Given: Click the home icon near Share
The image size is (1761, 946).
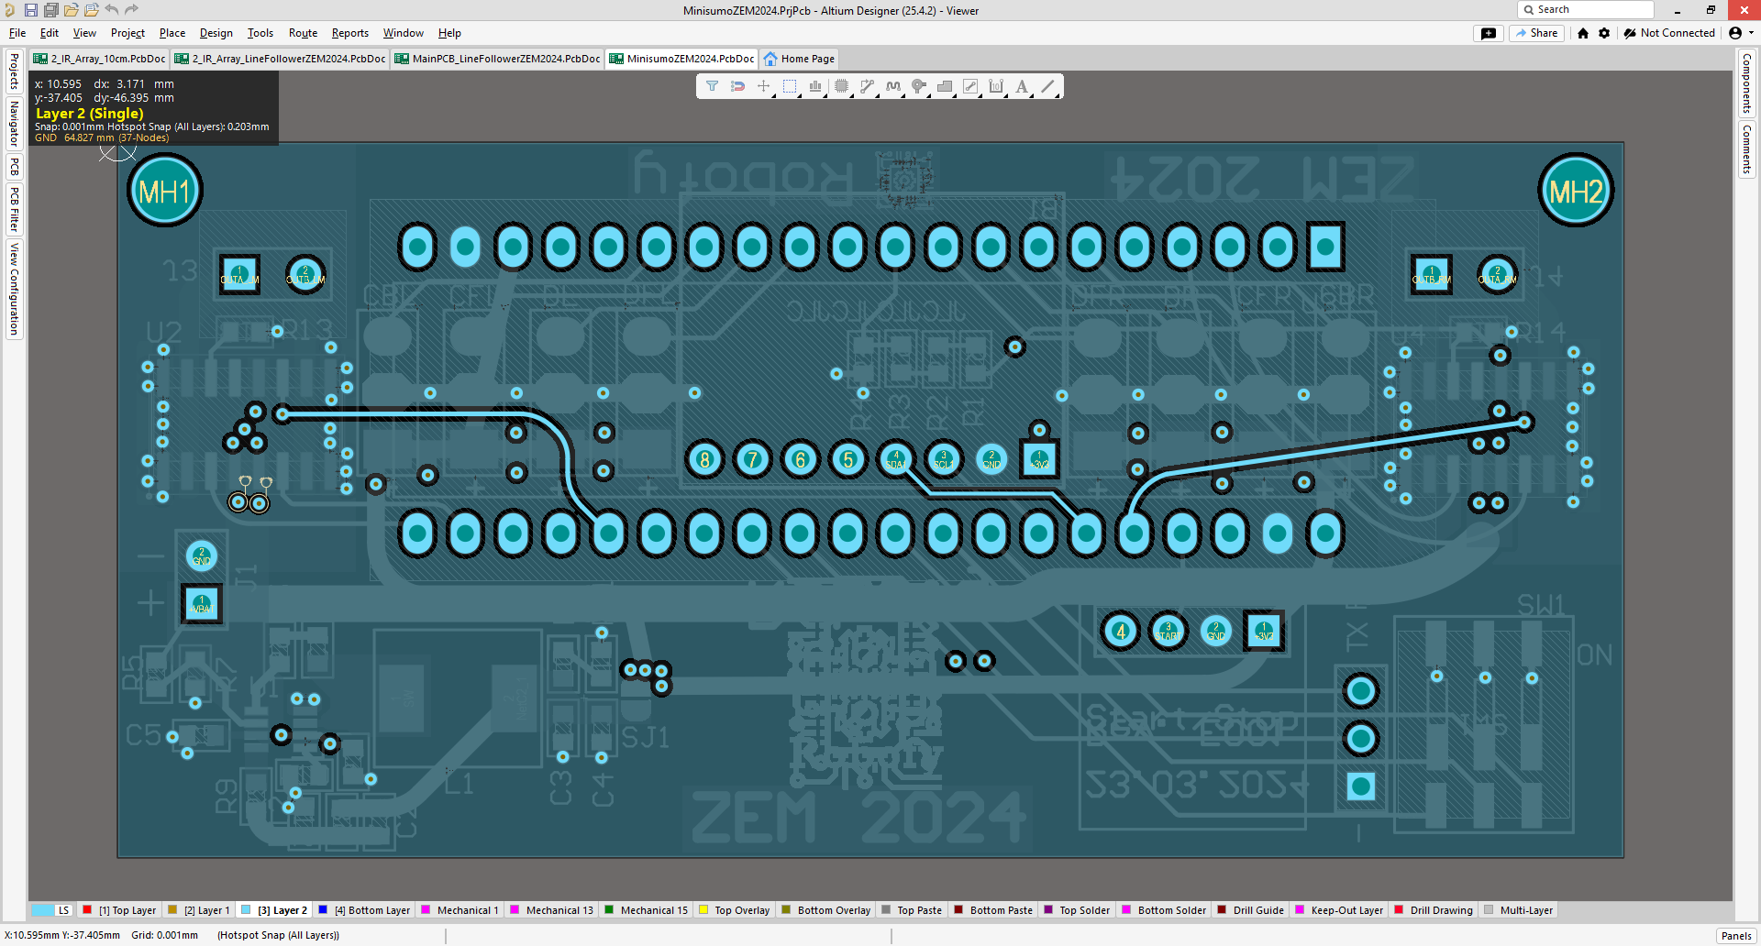Looking at the screenshot, I should pyautogui.click(x=1583, y=33).
